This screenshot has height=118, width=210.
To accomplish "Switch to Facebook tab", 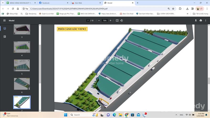I will point(54,3).
